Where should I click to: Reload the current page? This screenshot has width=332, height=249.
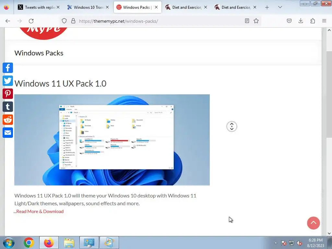pyautogui.click(x=31, y=21)
